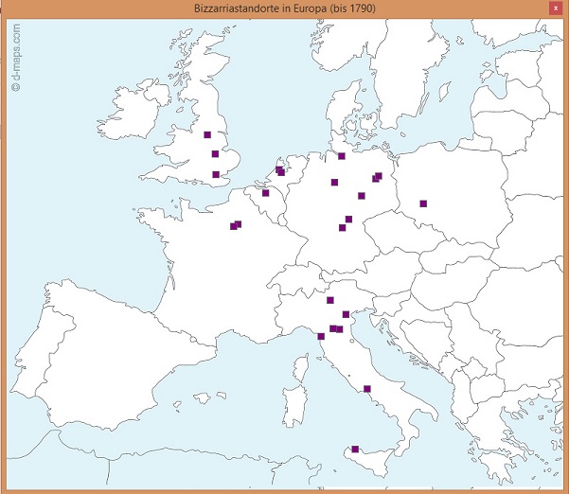569x494 pixels.
Task: Select the middle marker in England
Action: coord(215,153)
